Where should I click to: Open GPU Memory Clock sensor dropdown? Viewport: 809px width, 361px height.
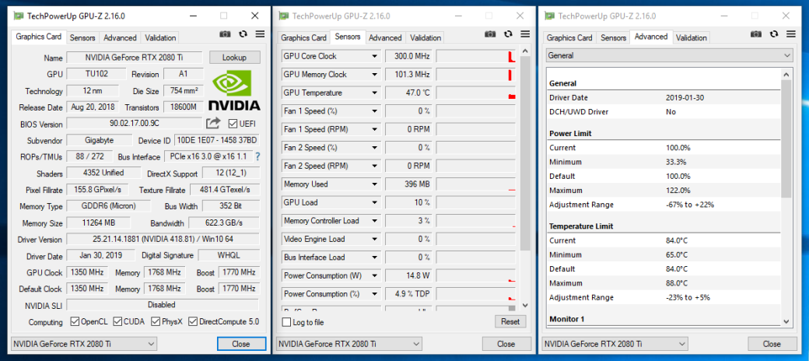tap(375, 75)
